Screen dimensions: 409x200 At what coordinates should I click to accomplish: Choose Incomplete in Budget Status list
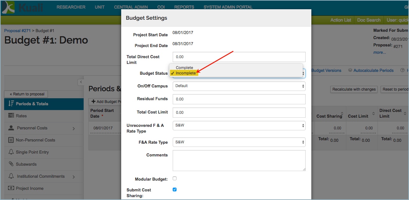click(x=186, y=73)
